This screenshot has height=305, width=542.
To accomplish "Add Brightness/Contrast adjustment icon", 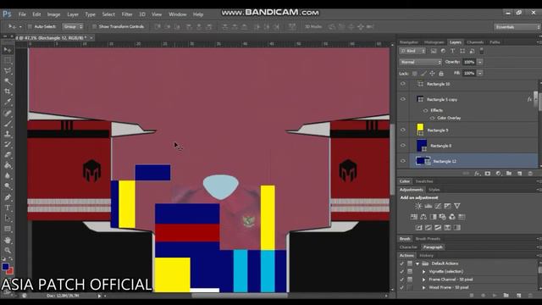I will (418, 206).
